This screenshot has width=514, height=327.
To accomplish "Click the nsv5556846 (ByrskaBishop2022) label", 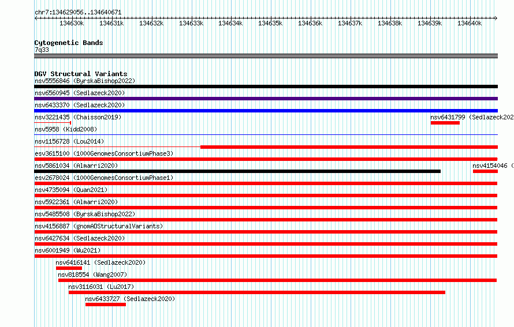I will (85, 81).
